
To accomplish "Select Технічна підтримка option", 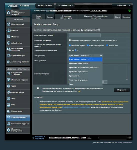I will tap(85, 80).
